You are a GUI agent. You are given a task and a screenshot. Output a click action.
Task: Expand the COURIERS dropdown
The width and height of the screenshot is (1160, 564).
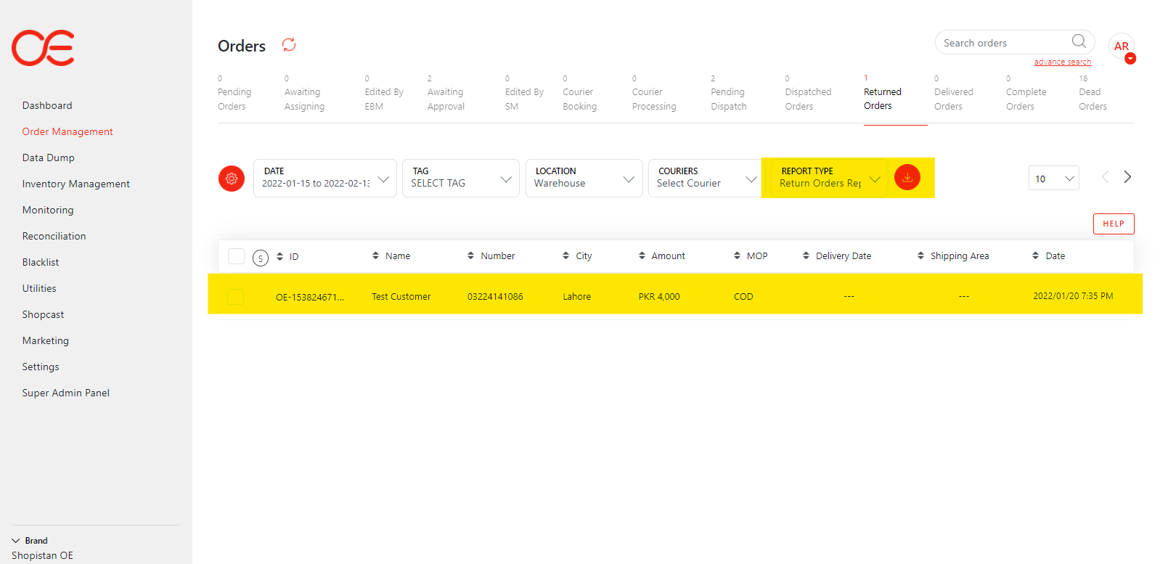coord(704,178)
